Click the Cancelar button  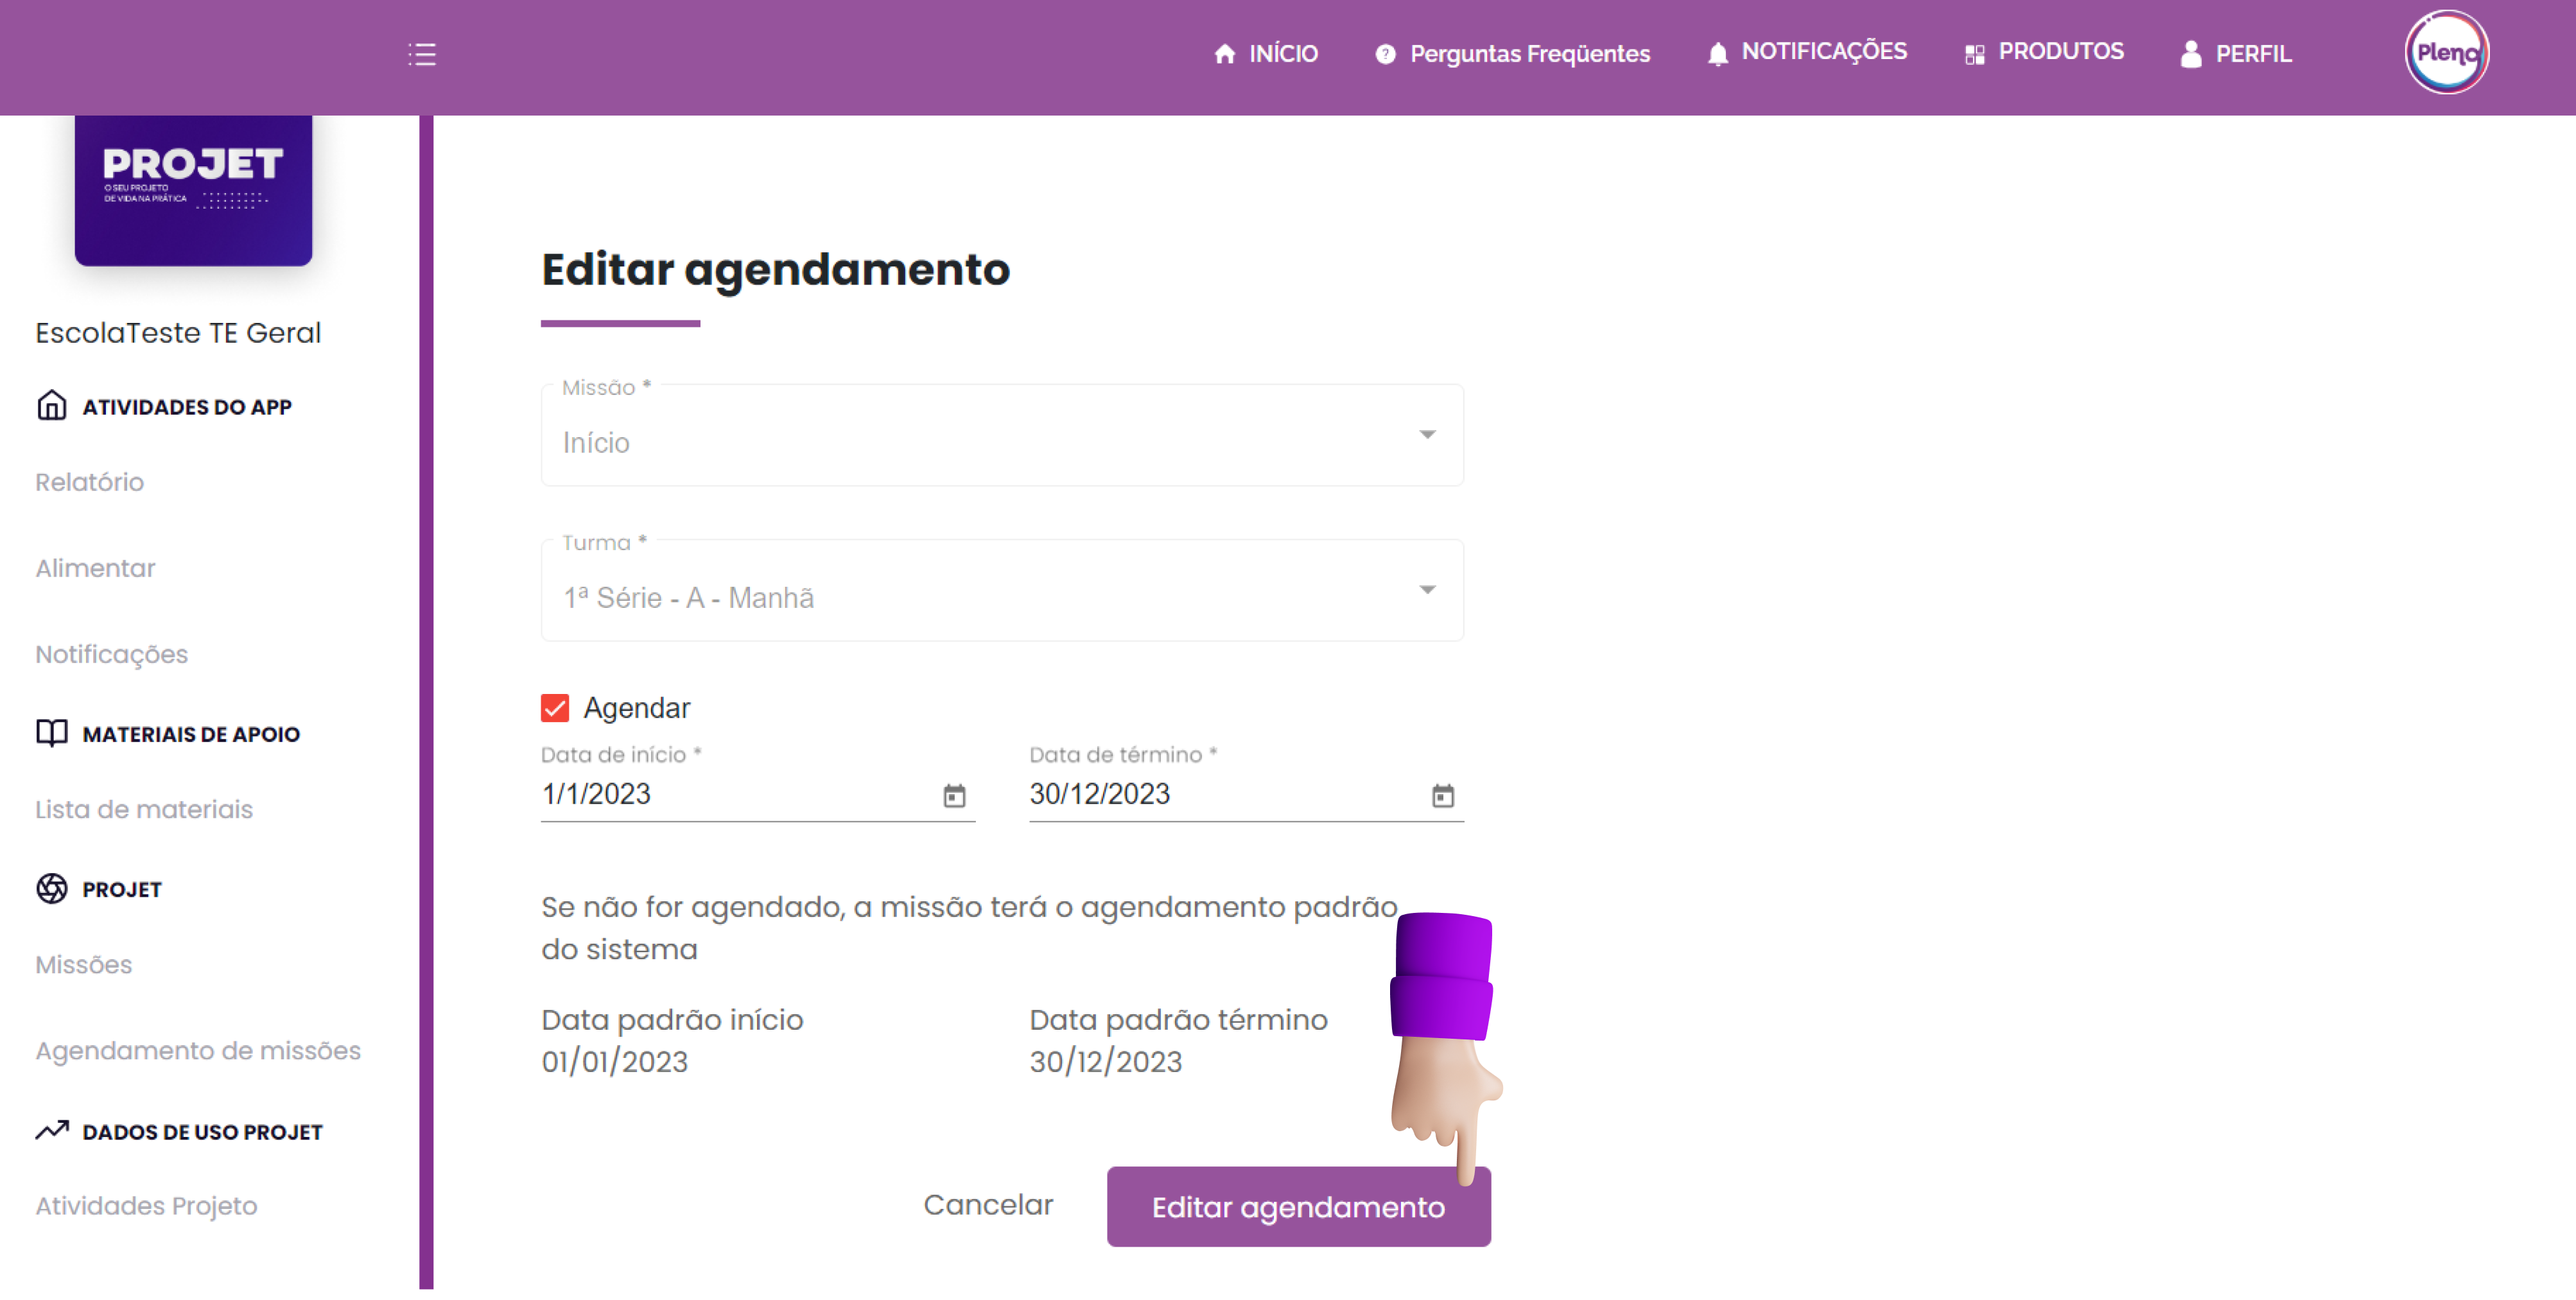(988, 1205)
